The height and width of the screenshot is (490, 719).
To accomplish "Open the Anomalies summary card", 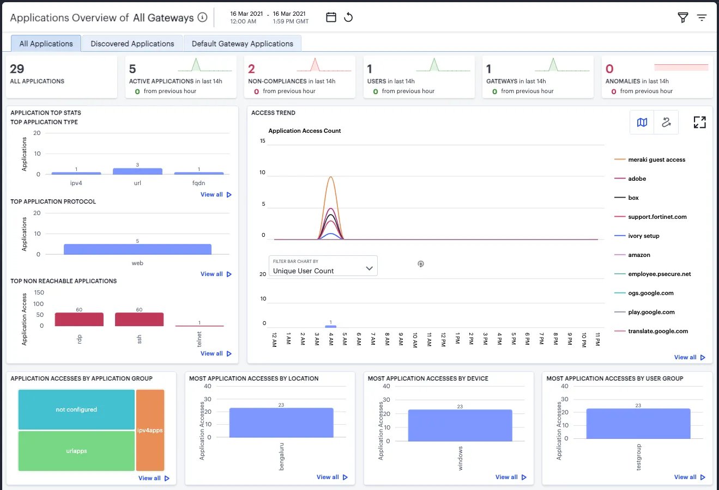I will 657,77.
